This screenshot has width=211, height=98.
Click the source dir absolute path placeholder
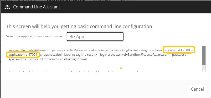pyautogui.click(x=94, y=50)
